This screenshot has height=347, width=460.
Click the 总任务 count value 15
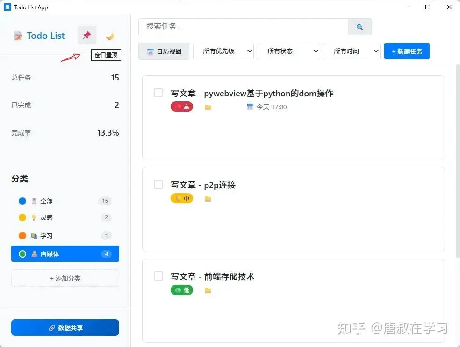pyautogui.click(x=115, y=78)
